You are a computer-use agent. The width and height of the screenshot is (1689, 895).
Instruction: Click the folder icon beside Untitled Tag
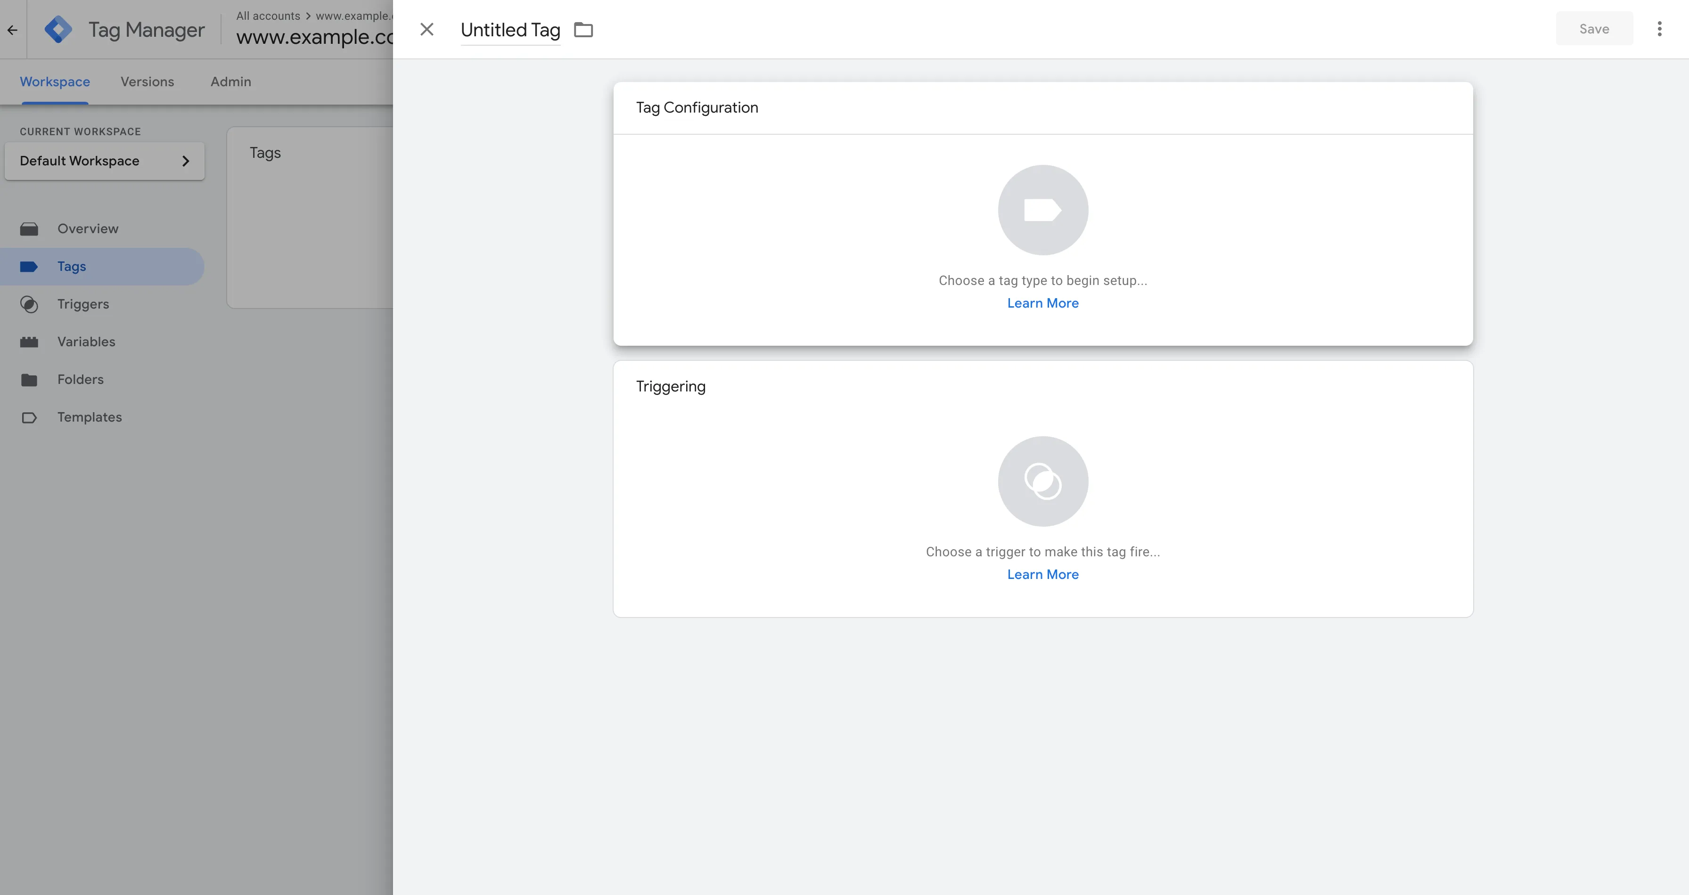click(x=583, y=30)
